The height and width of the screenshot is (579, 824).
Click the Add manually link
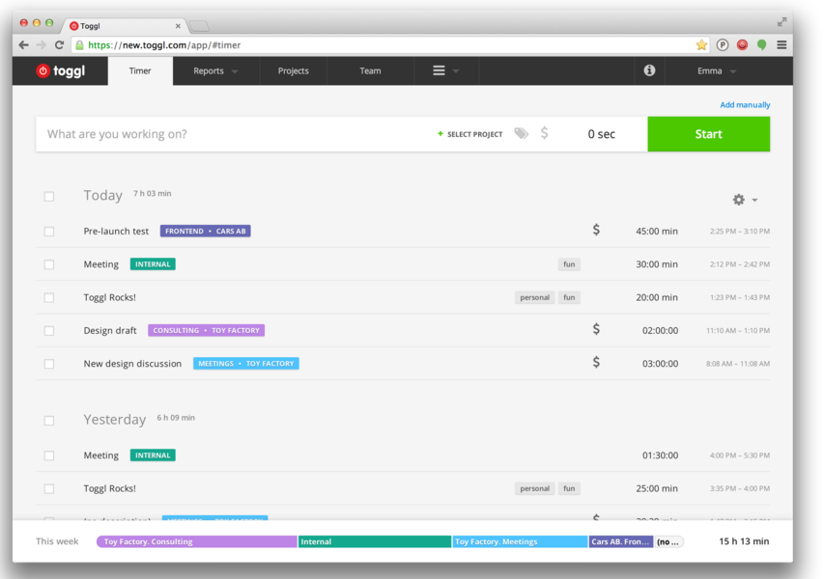[x=745, y=104]
